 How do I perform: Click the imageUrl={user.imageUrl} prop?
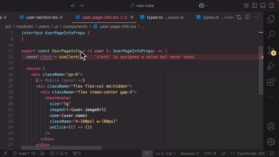[78, 109]
